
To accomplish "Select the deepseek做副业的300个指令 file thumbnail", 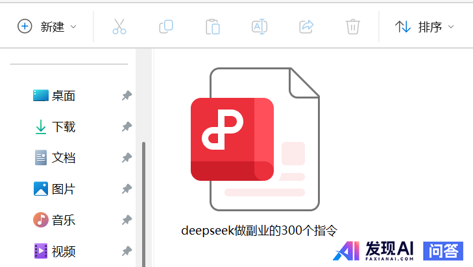I will coord(255,140).
